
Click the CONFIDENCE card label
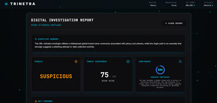(145, 62)
